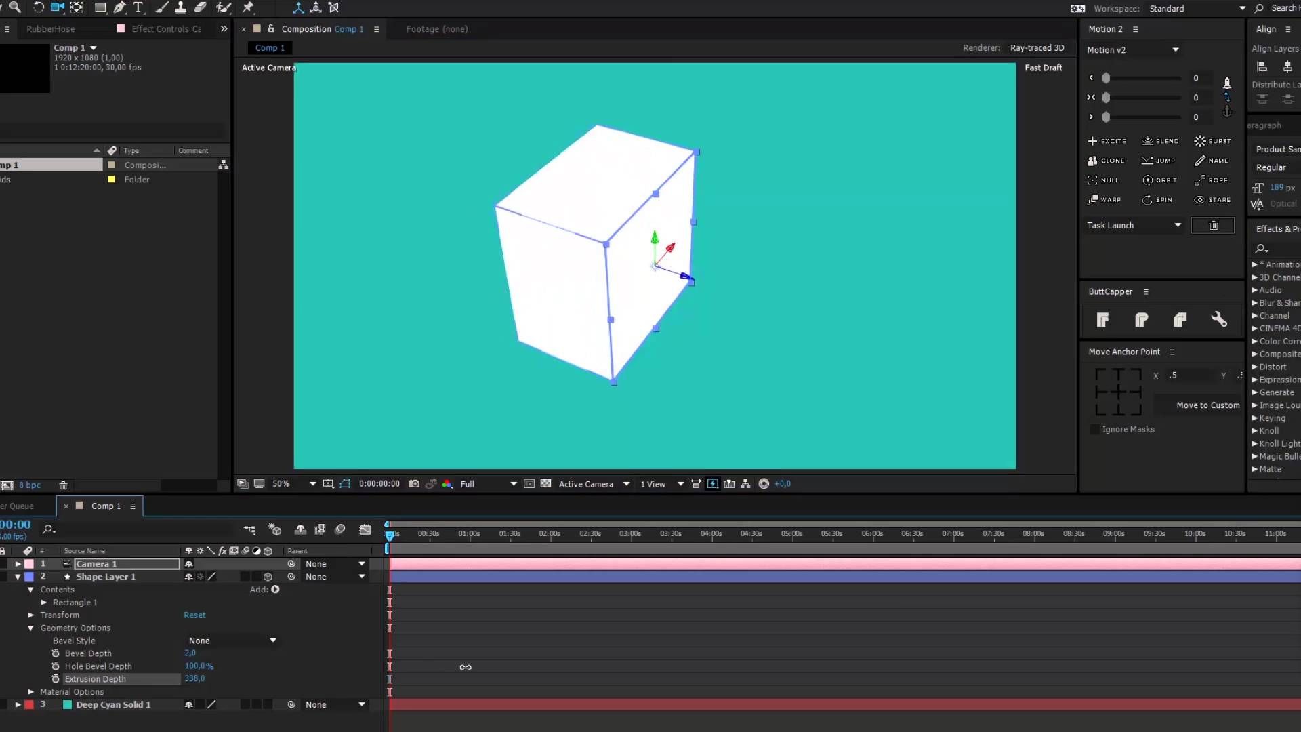Screen dimensions: 1301x732
Task: Enable the Ignore Masks checkbox
Action: click(x=1094, y=430)
